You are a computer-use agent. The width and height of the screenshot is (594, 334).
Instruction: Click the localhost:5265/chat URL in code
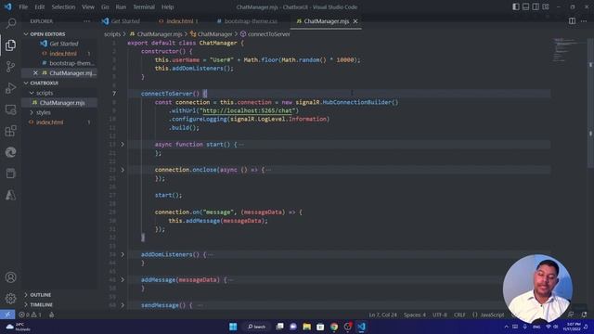(x=248, y=110)
